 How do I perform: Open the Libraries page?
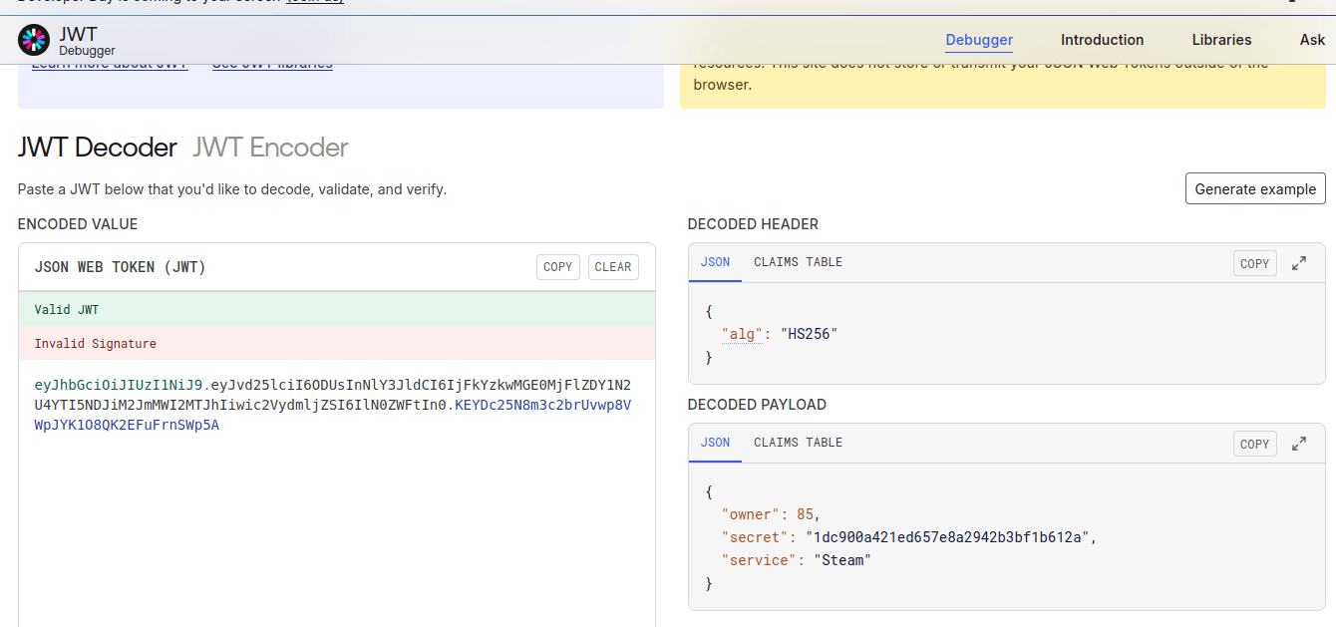pyautogui.click(x=1221, y=40)
